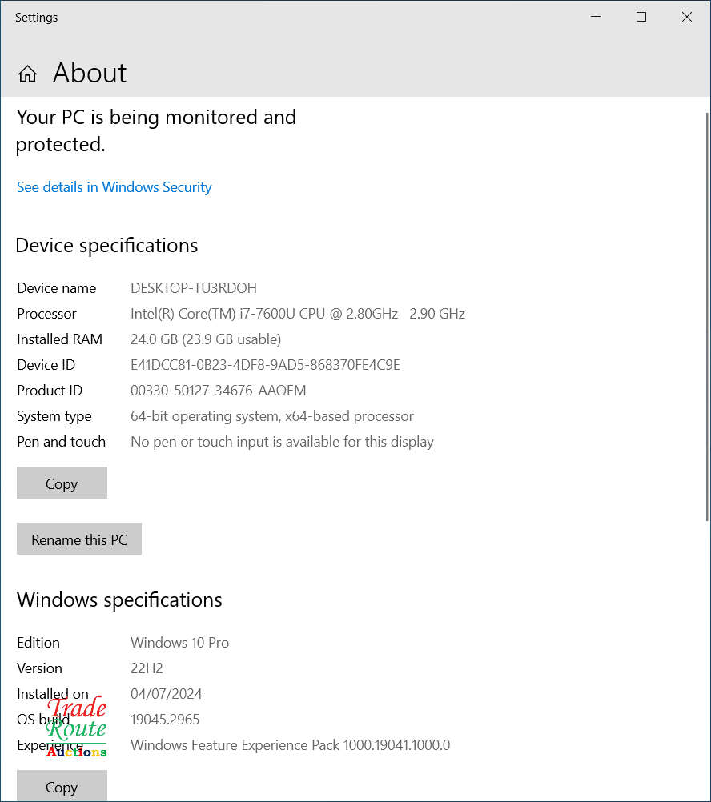Click the OS build number 19045.2965

coord(165,720)
